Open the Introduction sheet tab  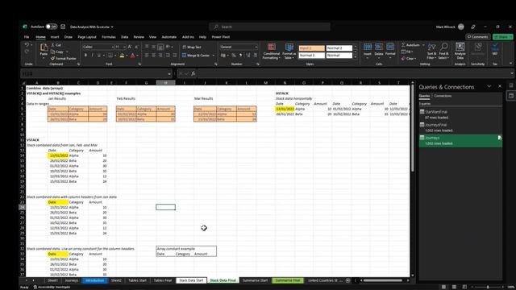pyautogui.click(x=95, y=280)
